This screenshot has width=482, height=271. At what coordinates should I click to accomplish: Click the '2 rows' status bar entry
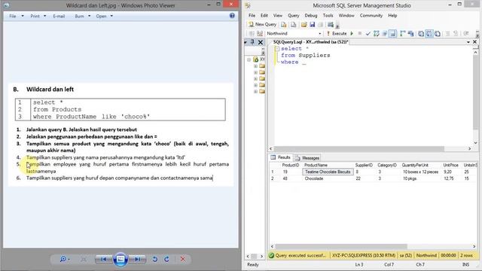(x=466, y=255)
